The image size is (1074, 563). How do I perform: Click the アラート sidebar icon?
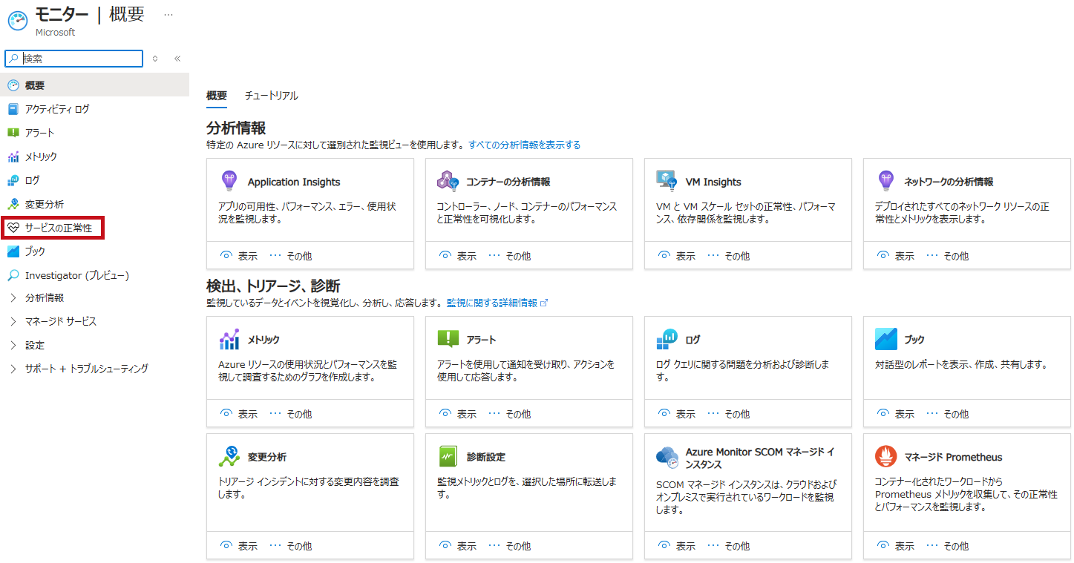point(13,133)
